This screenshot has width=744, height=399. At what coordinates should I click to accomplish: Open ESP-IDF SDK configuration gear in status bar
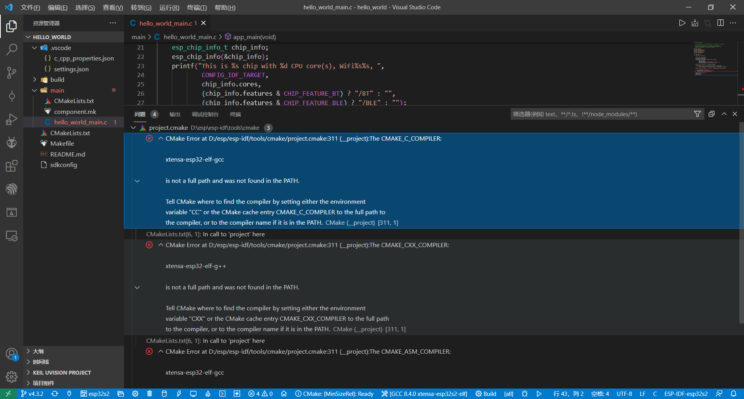(x=135, y=394)
